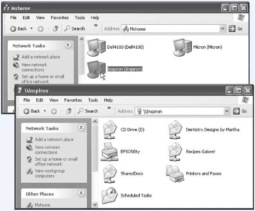The image size is (255, 211).
Task: Click Add a network place in \\Inspiron
Action: point(54,139)
